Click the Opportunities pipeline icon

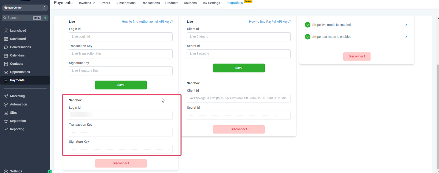click(6, 72)
